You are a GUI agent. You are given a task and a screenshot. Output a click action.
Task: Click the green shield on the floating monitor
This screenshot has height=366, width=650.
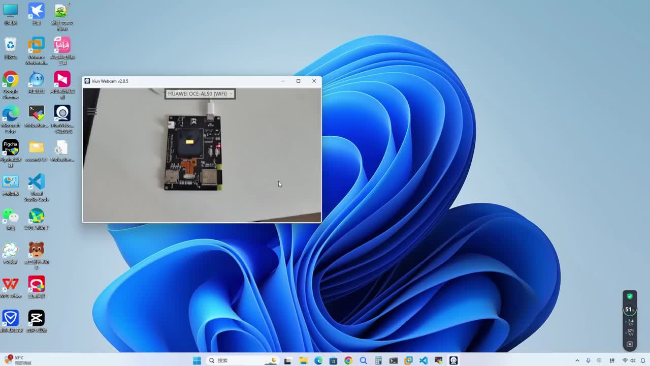[630, 296]
